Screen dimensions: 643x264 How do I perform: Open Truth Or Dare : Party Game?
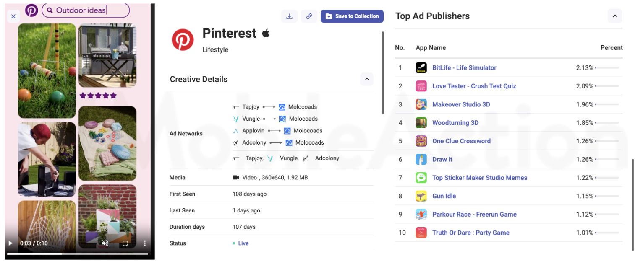471,233
